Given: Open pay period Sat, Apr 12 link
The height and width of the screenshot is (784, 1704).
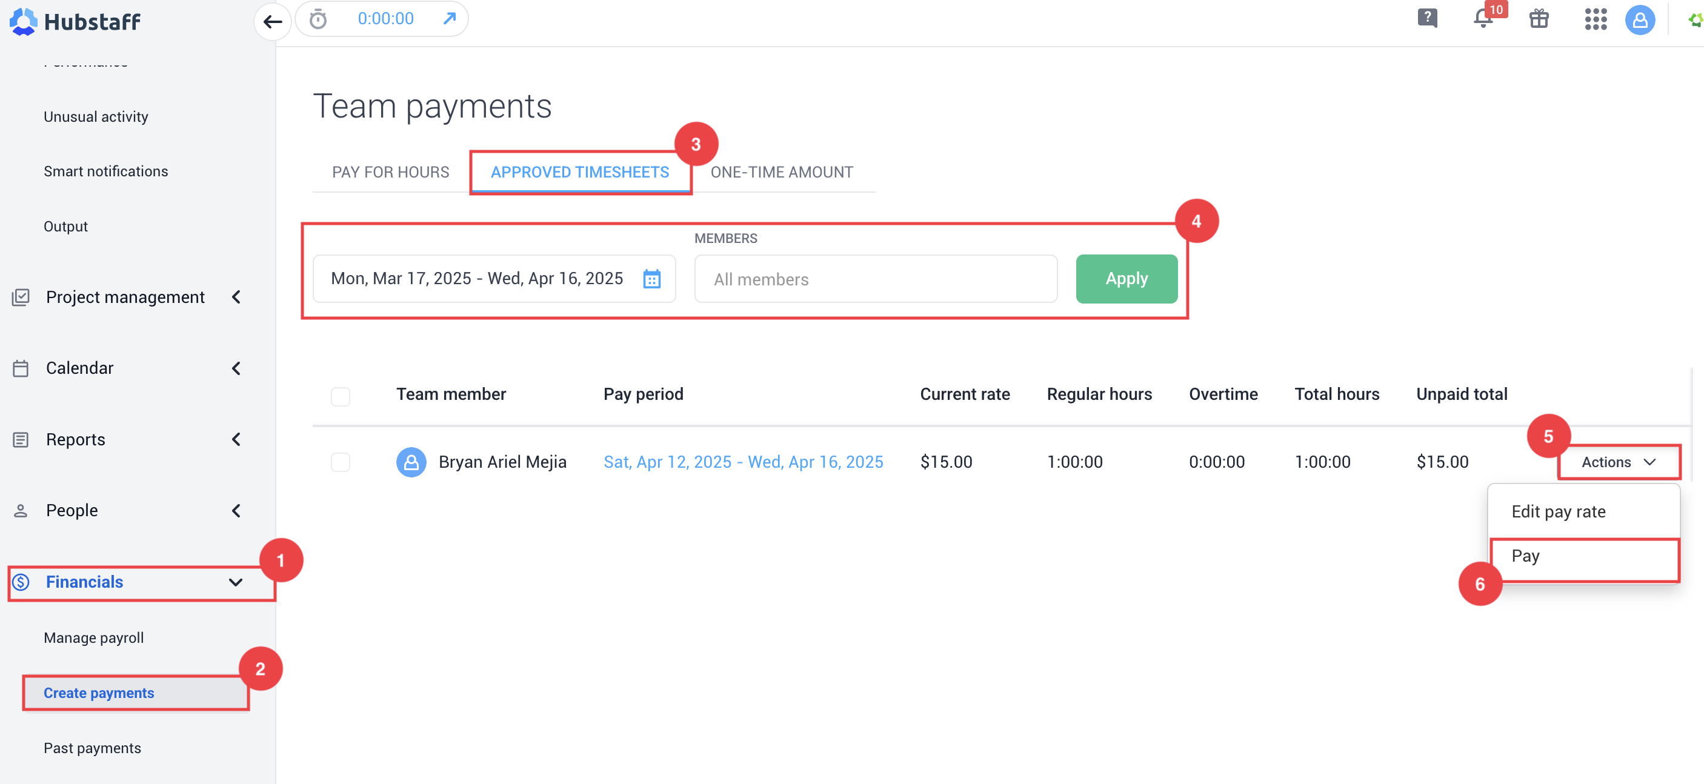Looking at the screenshot, I should (743, 462).
